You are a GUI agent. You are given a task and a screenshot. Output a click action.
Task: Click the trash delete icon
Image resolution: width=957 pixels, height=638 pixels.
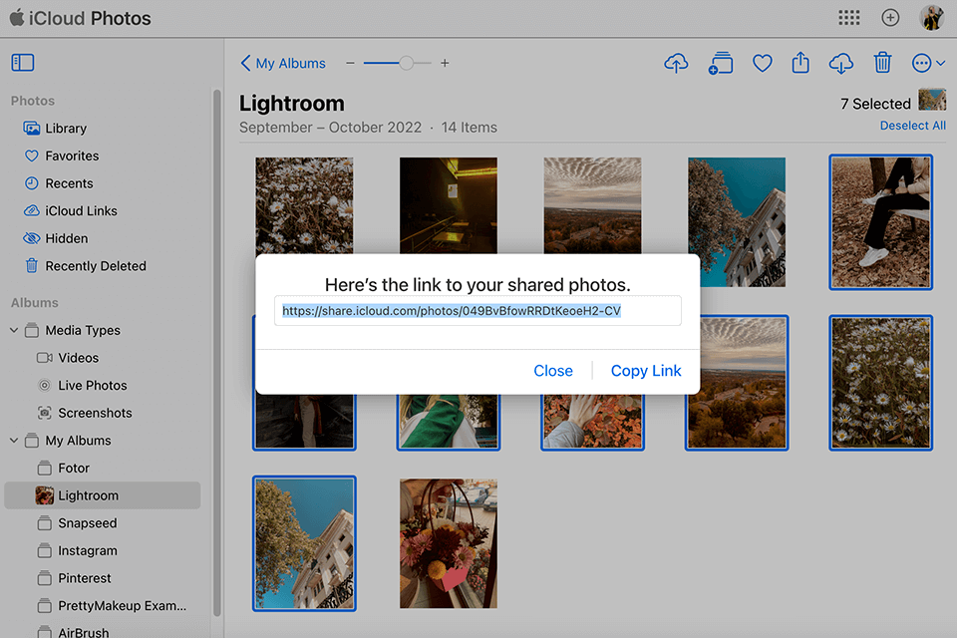pyautogui.click(x=882, y=62)
